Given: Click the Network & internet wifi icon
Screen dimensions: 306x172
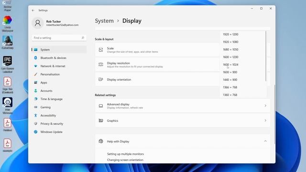Looking at the screenshot, I should pyautogui.click(x=36, y=66).
